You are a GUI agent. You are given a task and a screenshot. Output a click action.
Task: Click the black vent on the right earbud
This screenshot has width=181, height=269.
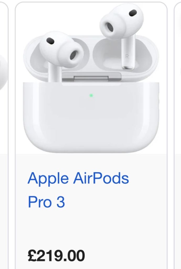(133, 13)
